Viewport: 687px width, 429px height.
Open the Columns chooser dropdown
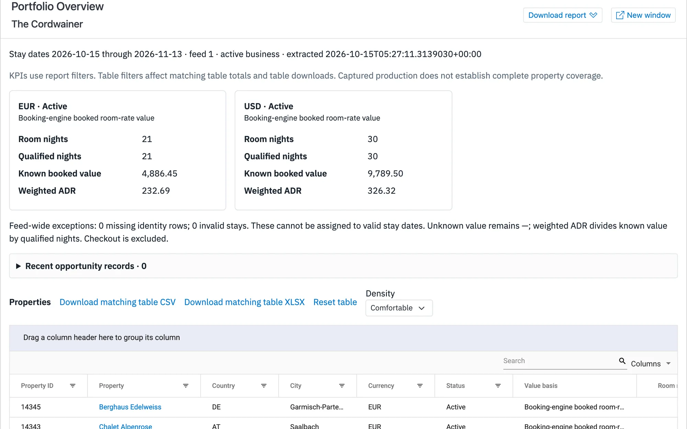coord(651,363)
